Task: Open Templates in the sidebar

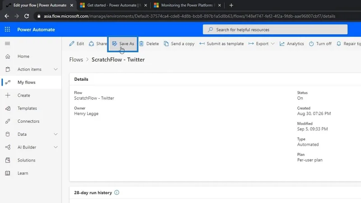Action: (x=31, y=108)
